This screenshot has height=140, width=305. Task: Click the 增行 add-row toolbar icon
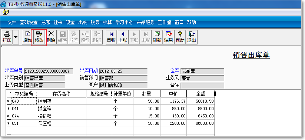(x=85, y=37)
